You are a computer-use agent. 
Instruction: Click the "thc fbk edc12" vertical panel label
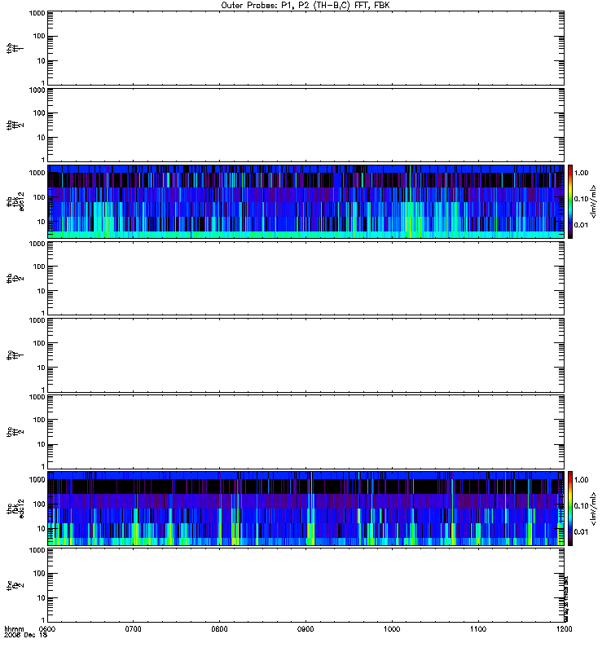coord(15,509)
